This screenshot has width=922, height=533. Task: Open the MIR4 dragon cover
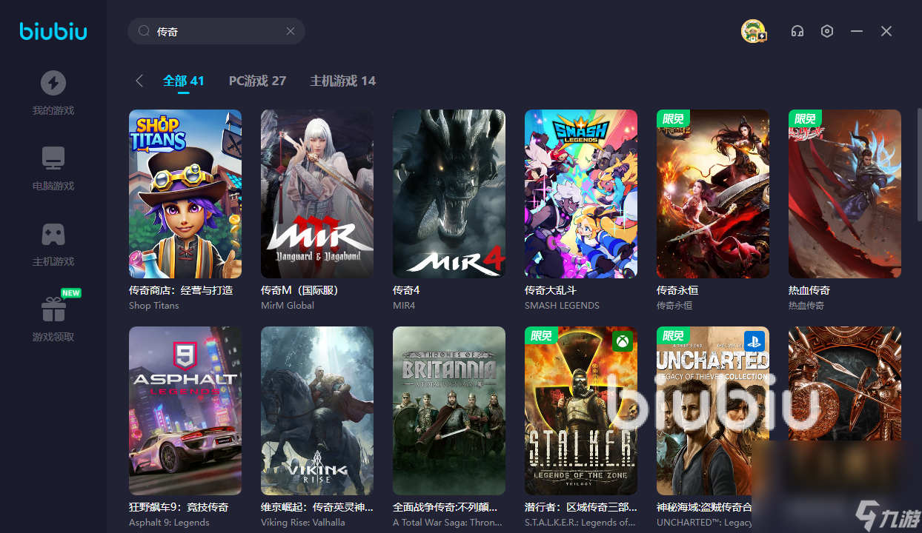pyautogui.click(x=449, y=194)
